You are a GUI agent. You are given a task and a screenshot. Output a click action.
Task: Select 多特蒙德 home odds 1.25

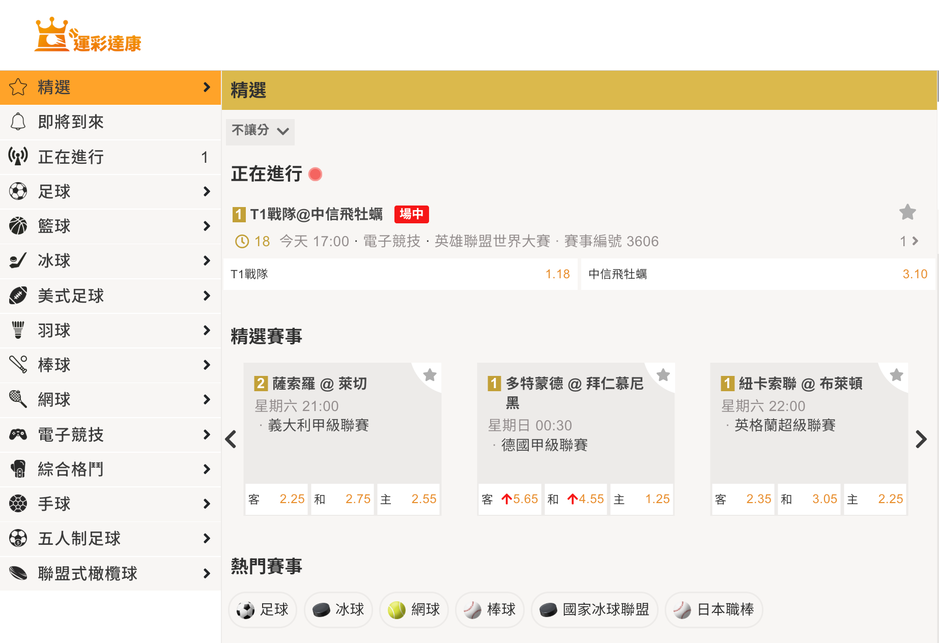pyautogui.click(x=642, y=499)
